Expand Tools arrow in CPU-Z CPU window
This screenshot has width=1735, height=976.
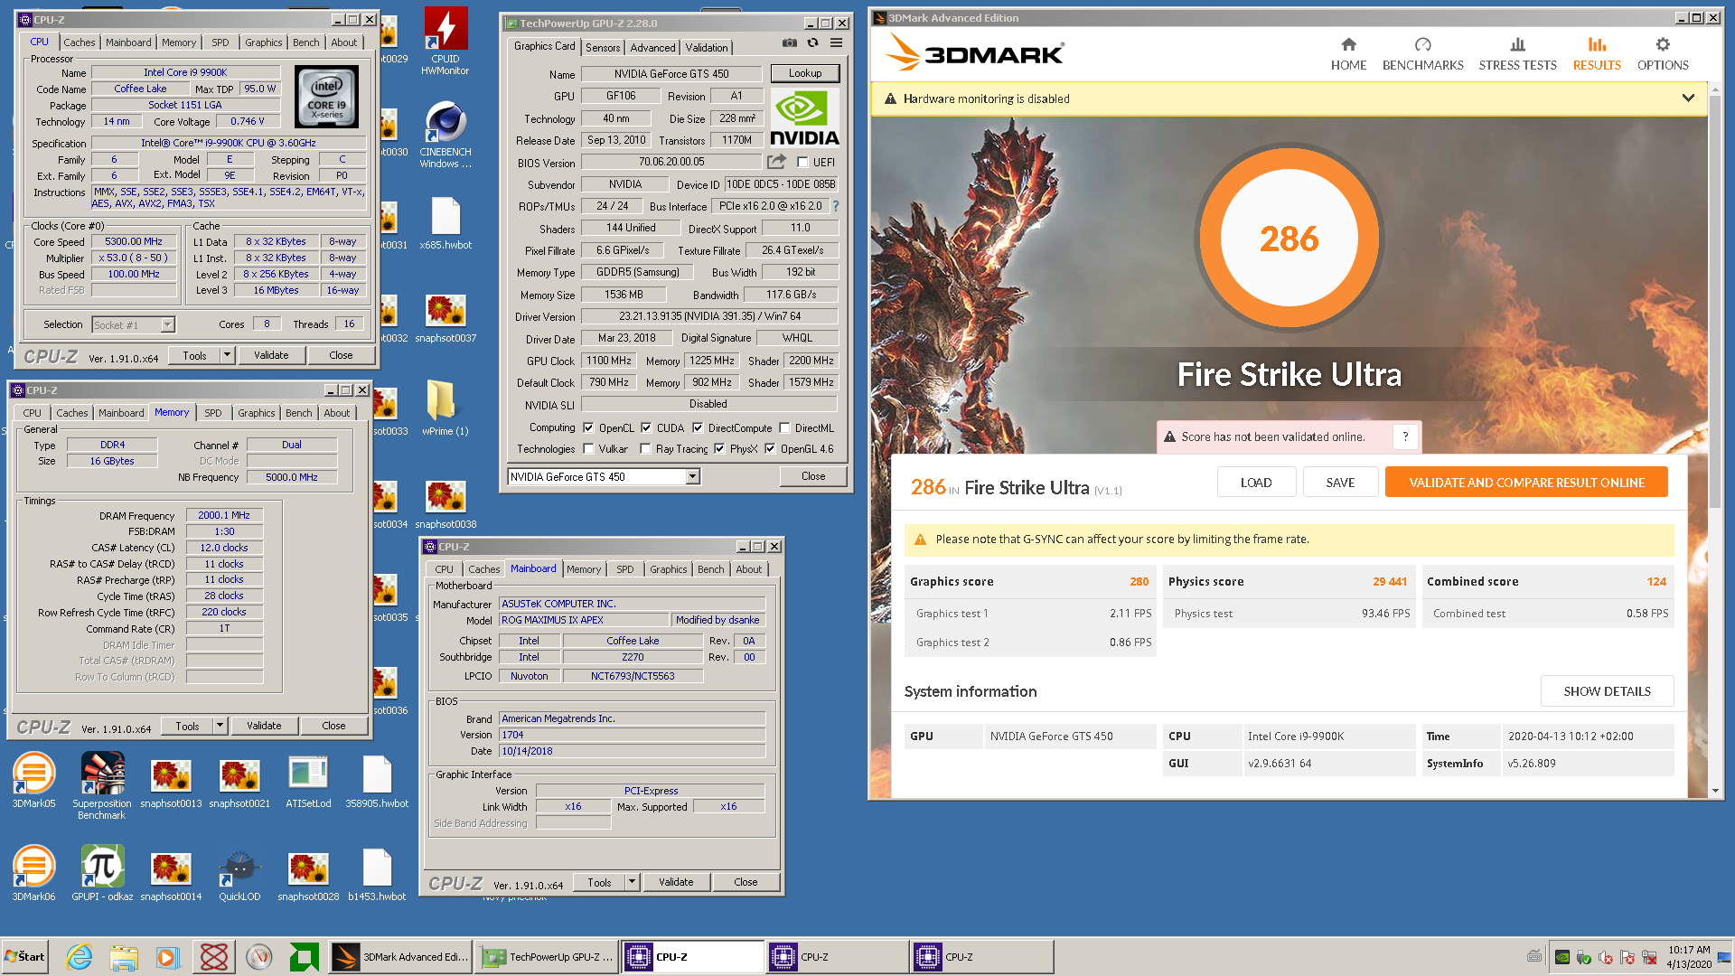pyautogui.click(x=228, y=355)
